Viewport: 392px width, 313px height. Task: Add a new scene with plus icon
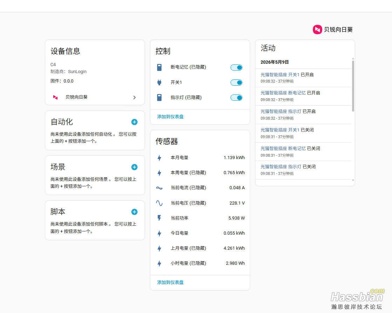point(134,167)
